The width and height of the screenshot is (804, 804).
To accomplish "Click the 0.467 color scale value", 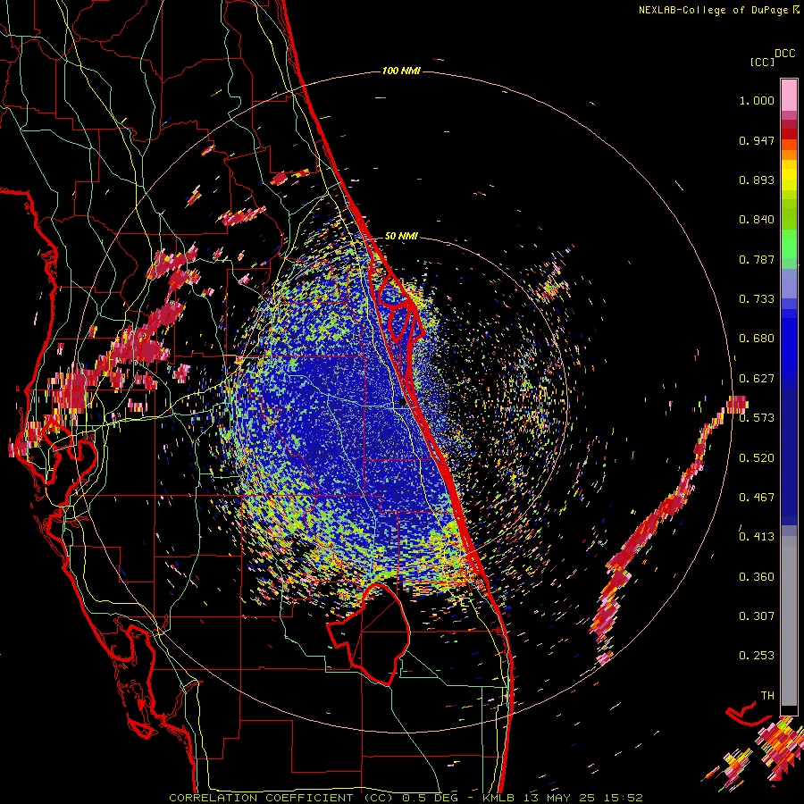I will tap(757, 498).
